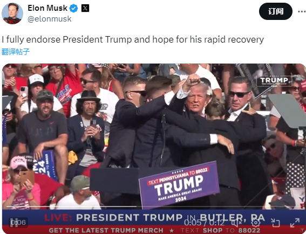Seek along the video progress bar
The image size is (306, 234).
pos(152,207)
